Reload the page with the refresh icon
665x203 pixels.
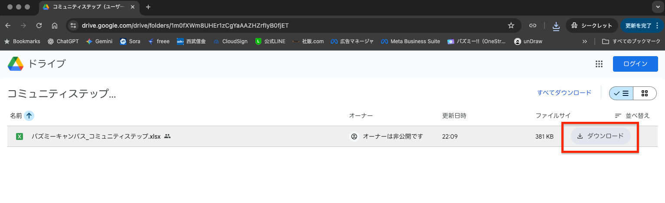(39, 25)
